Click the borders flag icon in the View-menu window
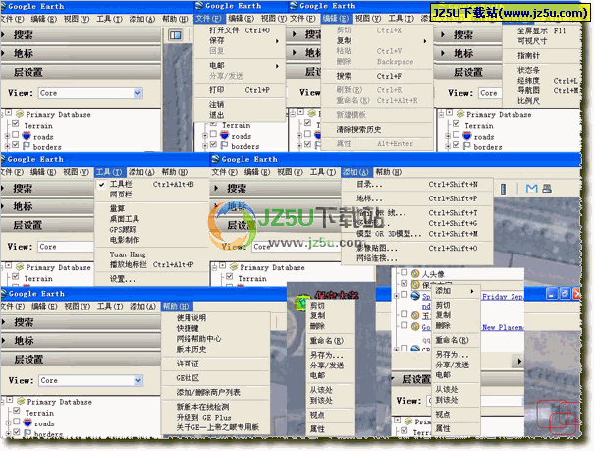The image size is (594, 451). (466, 146)
